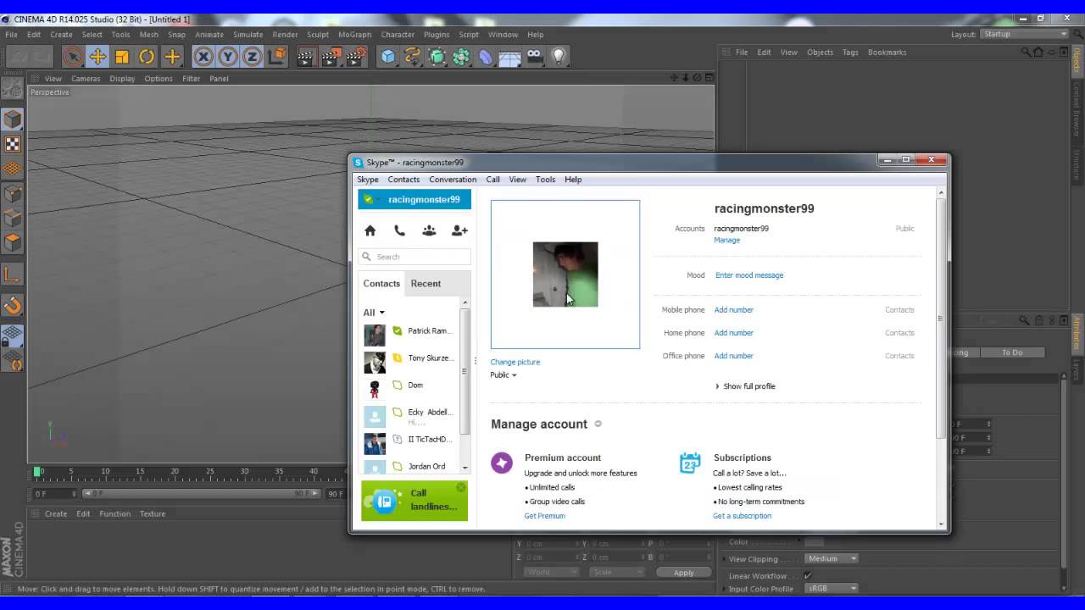Screen dimensions: 1085x610
Task: Open the Skype Tools menu
Action: (545, 180)
